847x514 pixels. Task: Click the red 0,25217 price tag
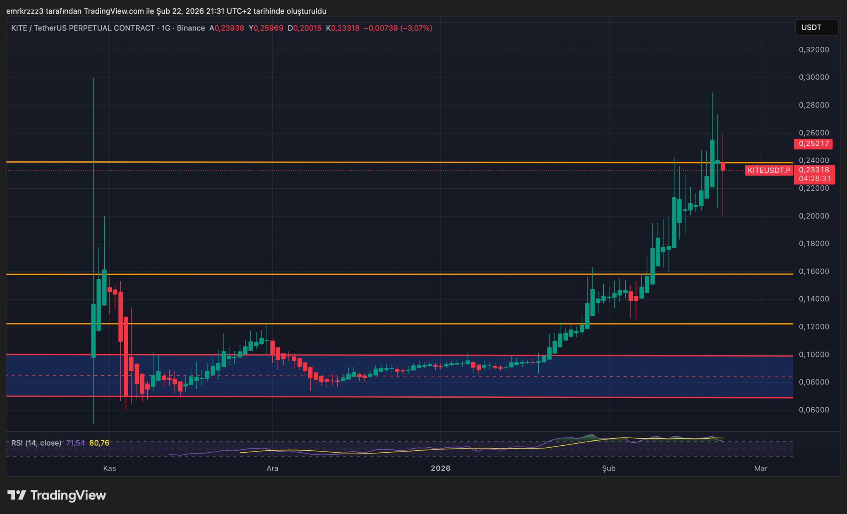[x=813, y=144]
